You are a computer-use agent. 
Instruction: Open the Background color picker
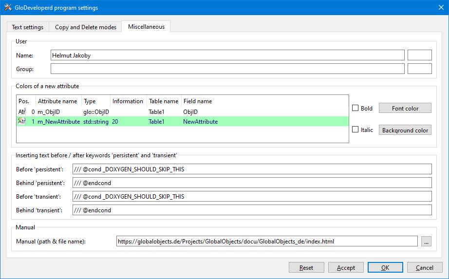click(x=405, y=130)
